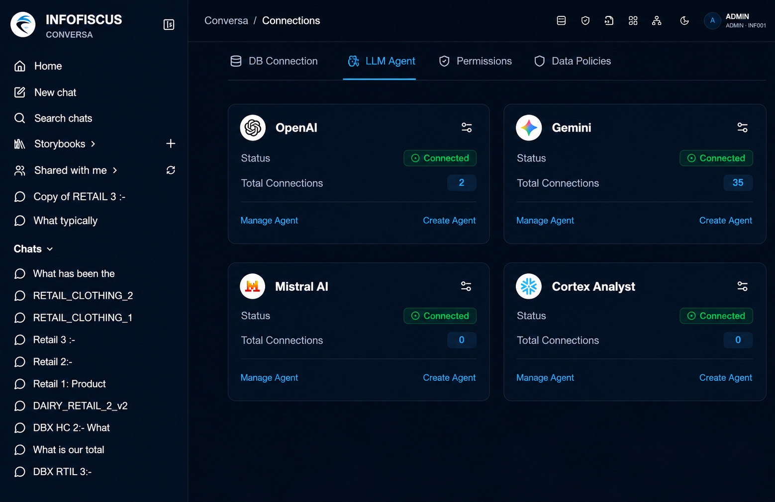Switch to DB Connection tab

pyautogui.click(x=274, y=61)
